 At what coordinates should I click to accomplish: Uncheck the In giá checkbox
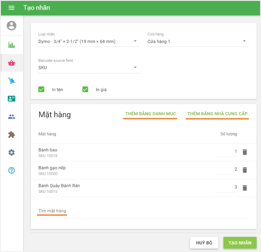(x=85, y=90)
